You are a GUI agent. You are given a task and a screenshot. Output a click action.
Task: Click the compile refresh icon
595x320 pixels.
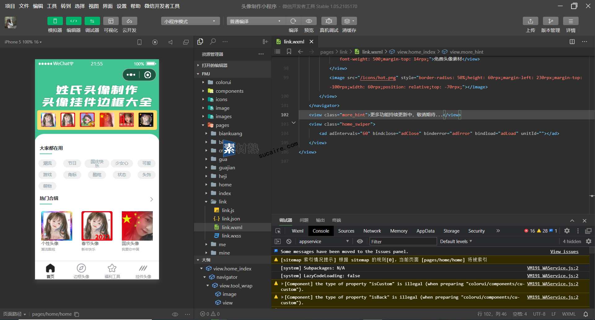(x=293, y=21)
